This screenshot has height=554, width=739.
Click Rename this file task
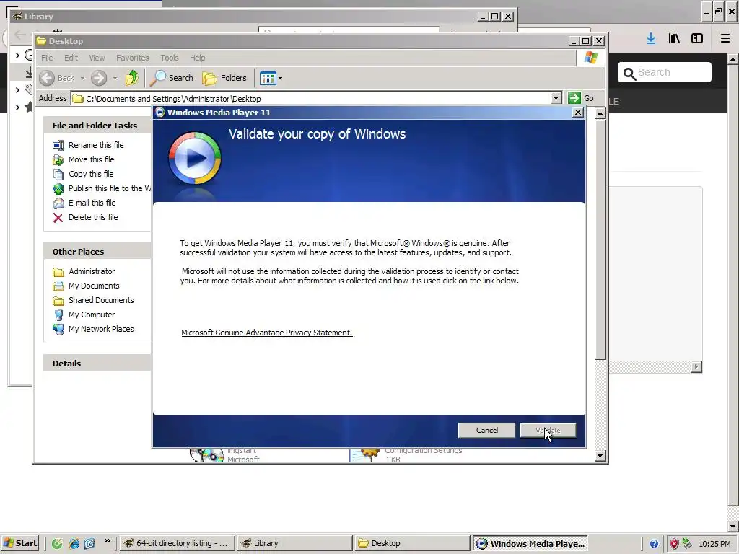[x=96, y=145]
